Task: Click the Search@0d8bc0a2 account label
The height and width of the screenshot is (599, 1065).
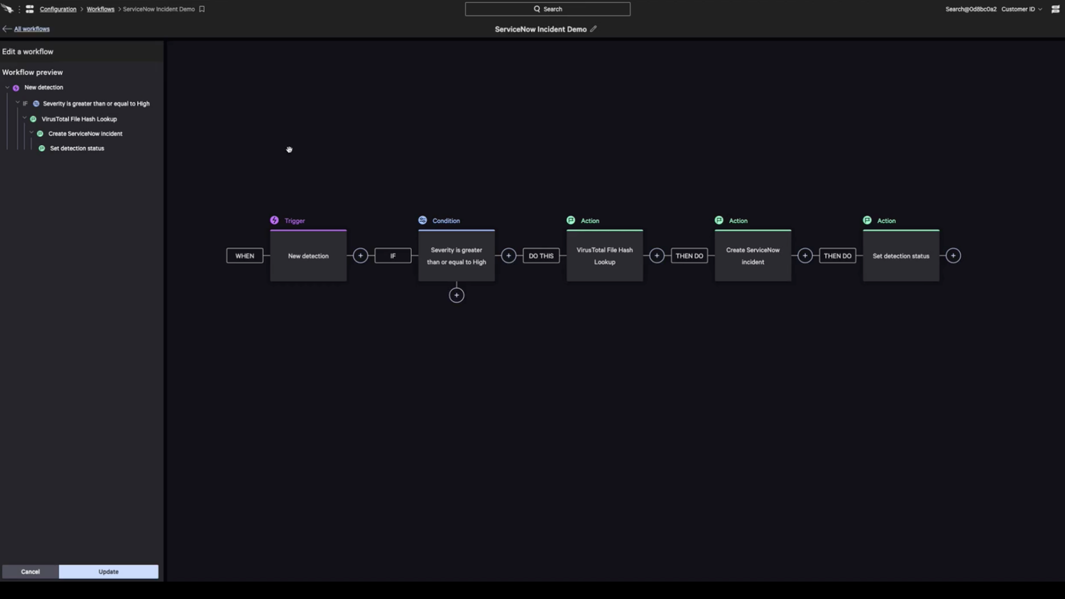Action: [971, 9]
